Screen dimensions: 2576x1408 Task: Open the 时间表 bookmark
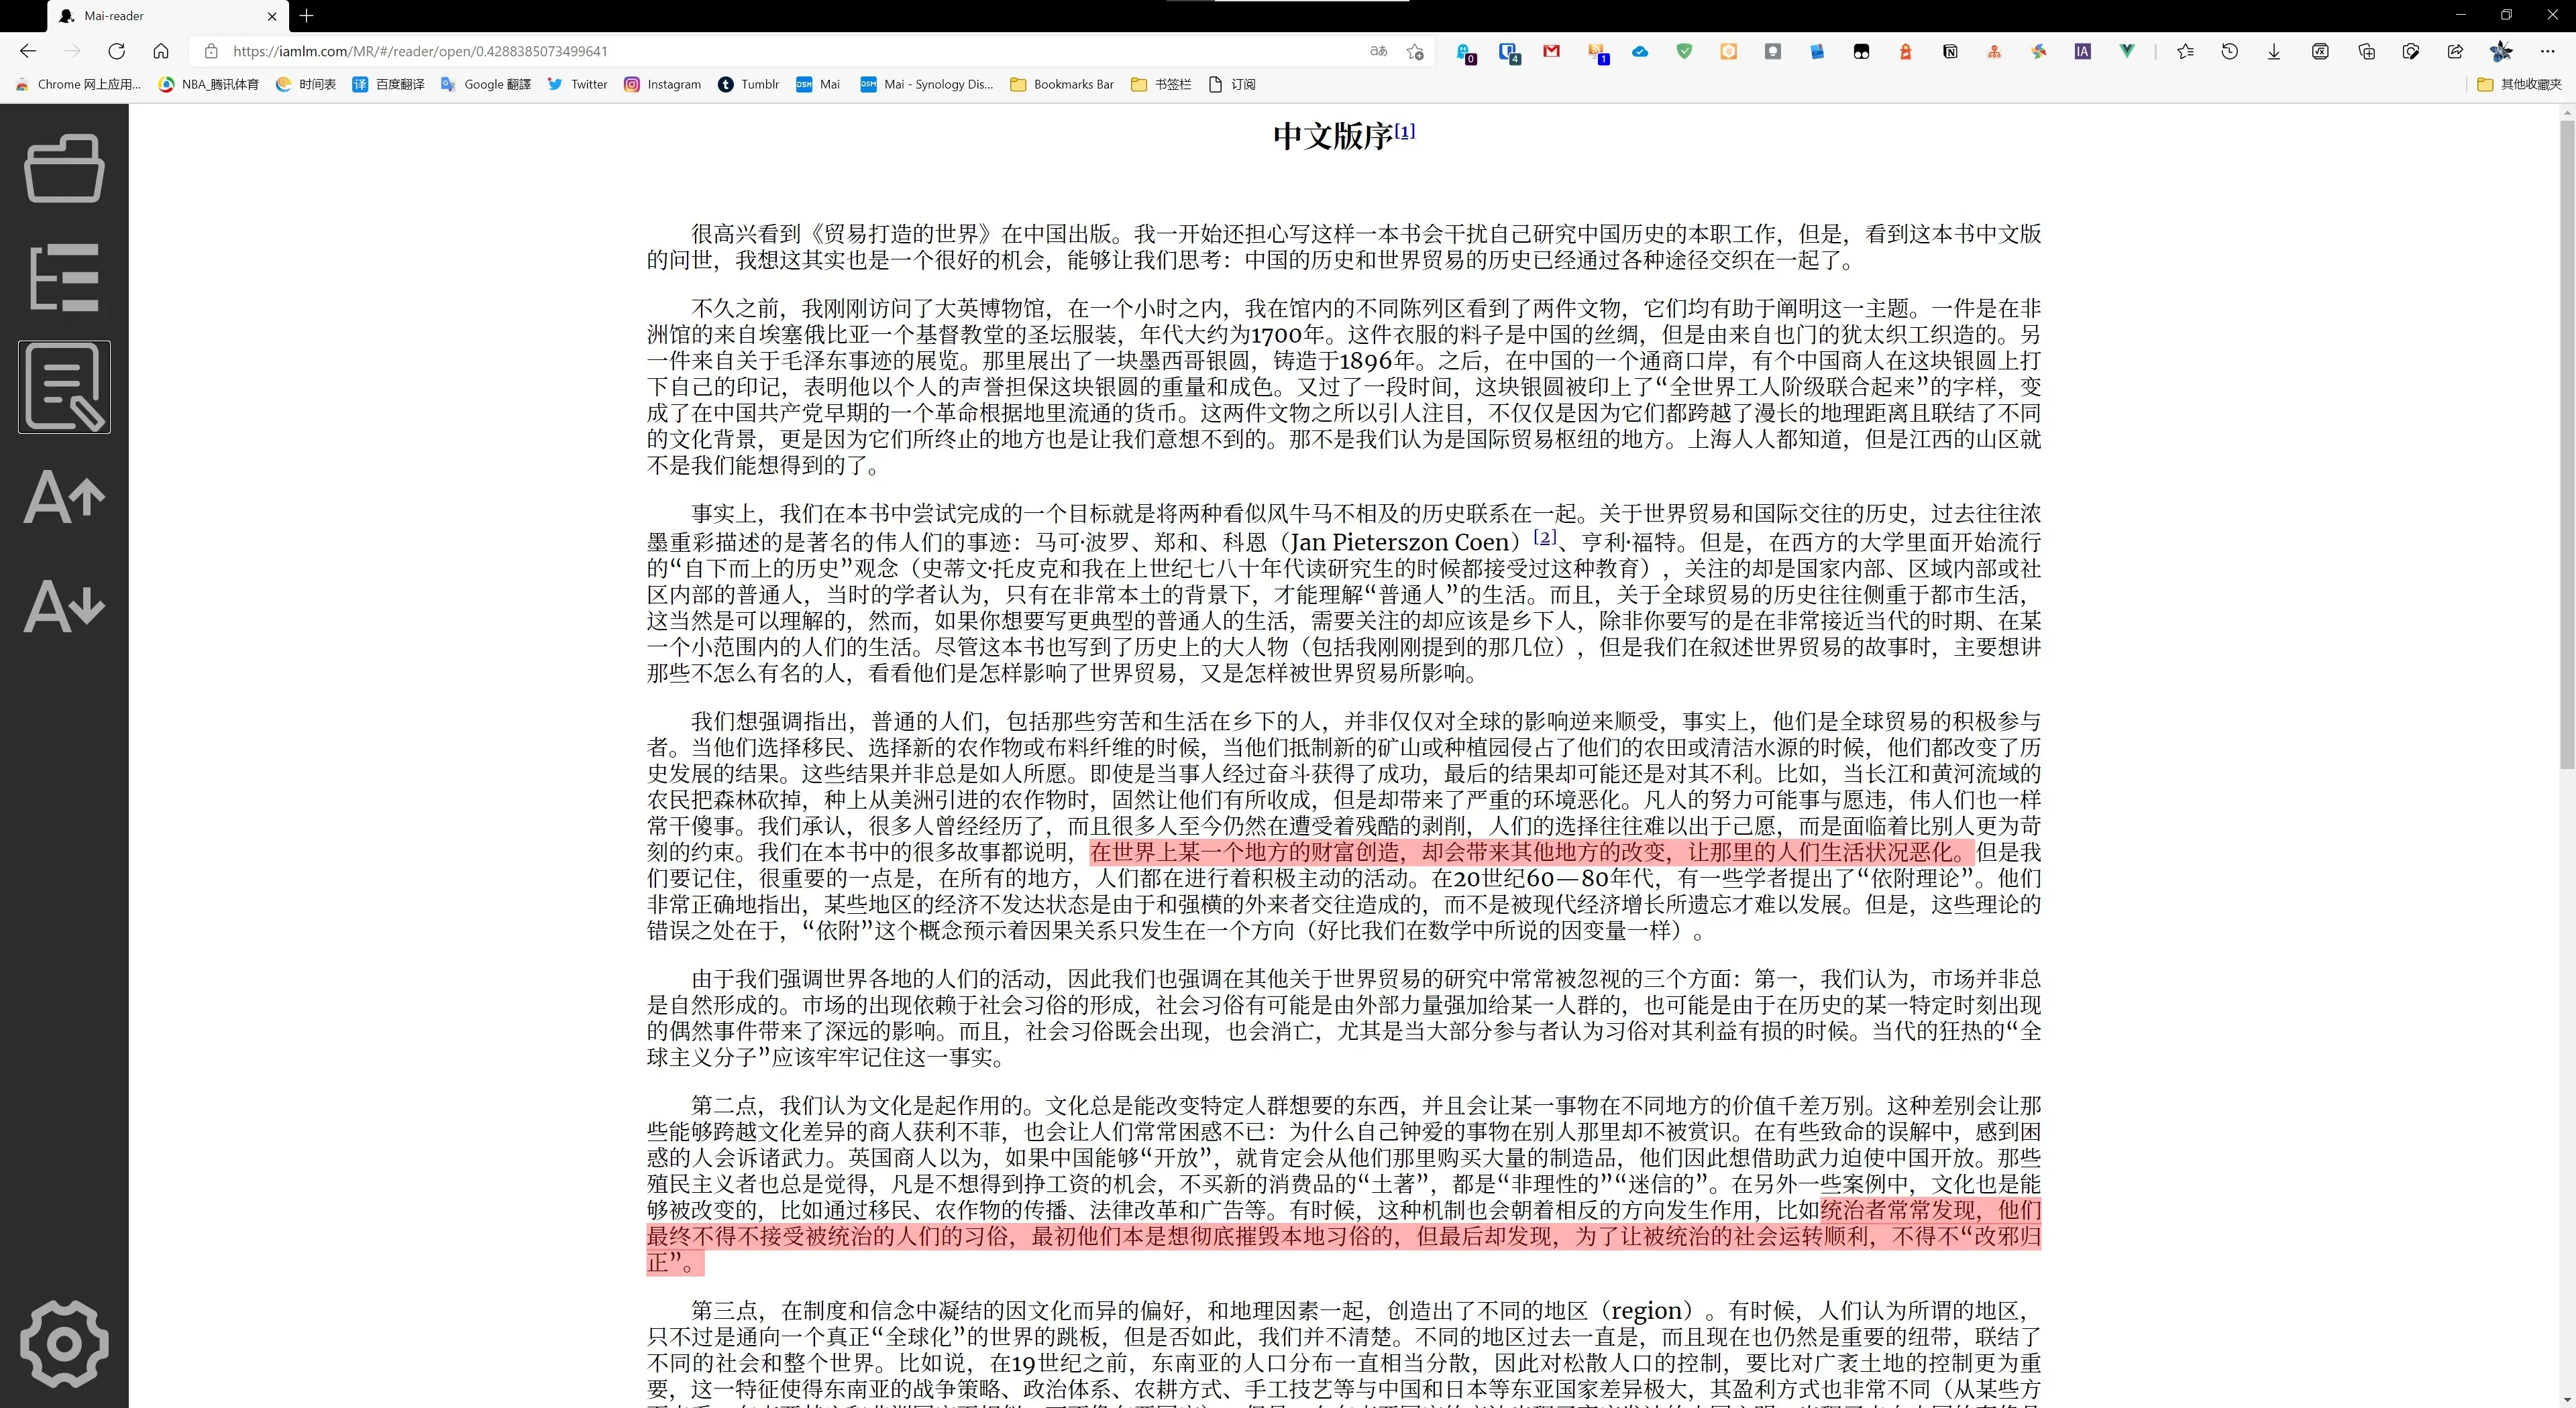tap(306, 84)
